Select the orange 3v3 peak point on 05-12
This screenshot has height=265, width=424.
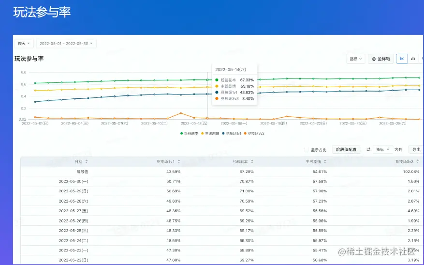coord(181,113)
